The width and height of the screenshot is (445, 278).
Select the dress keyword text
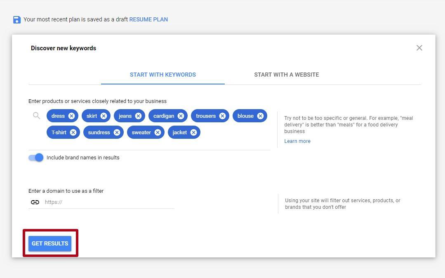(58, 116)
